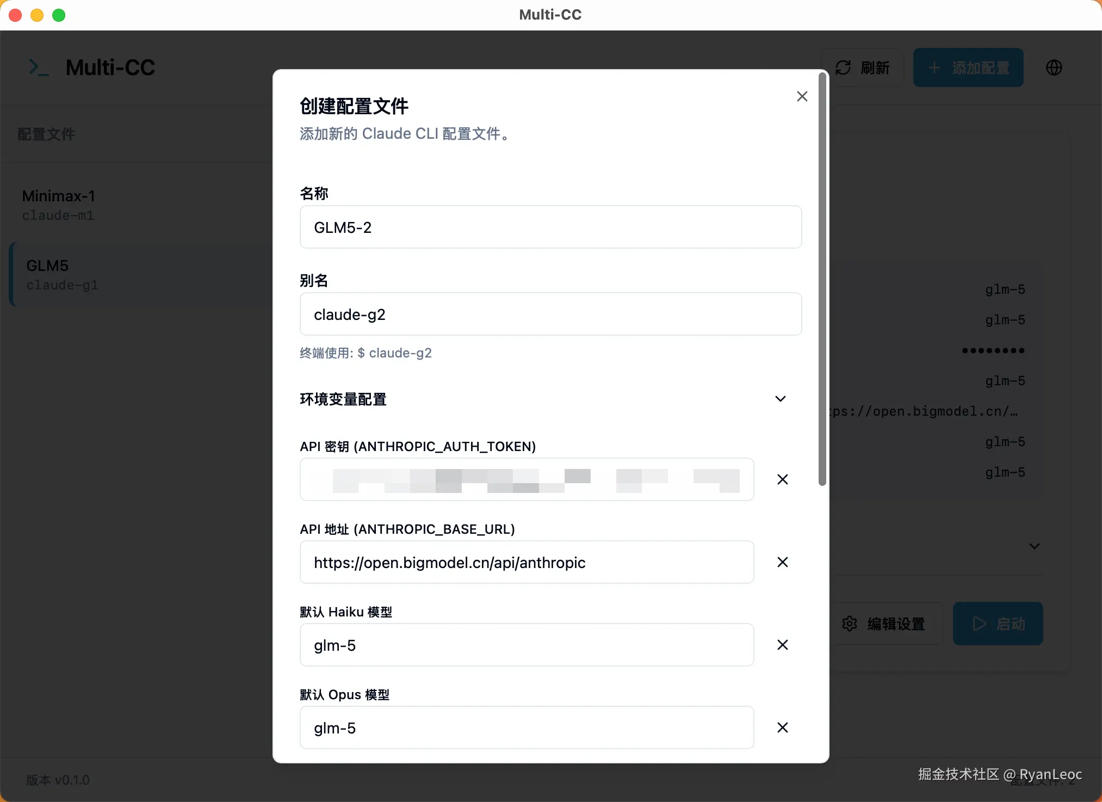Focus the API base URL input
Screen dimensions: 1102x802
pos(526,563)
